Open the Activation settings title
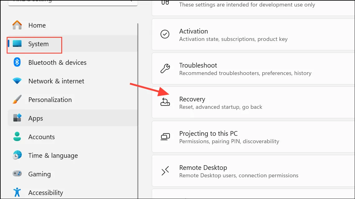The width and height of the screenshot is (355, 199). click(193, 31)
